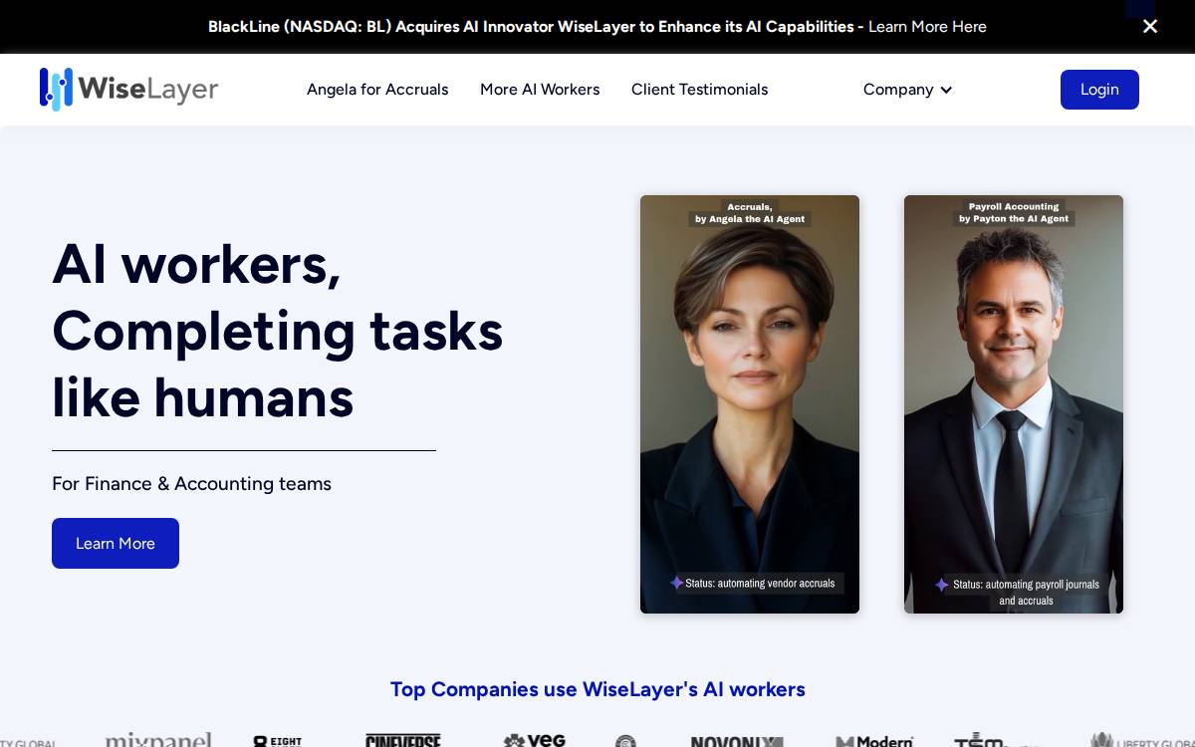This screenshot has height=747, width=1195.
Task: Dismiss the BlackLine announcement banner
Action: [1150, 27]
